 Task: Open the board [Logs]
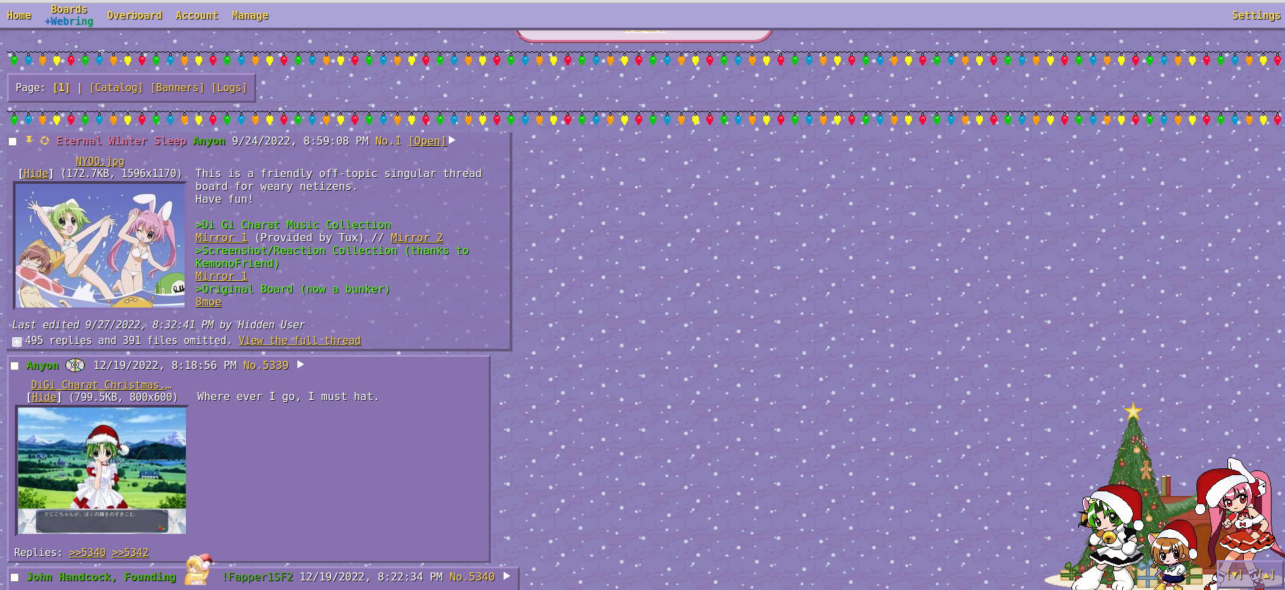click(230, 88)
